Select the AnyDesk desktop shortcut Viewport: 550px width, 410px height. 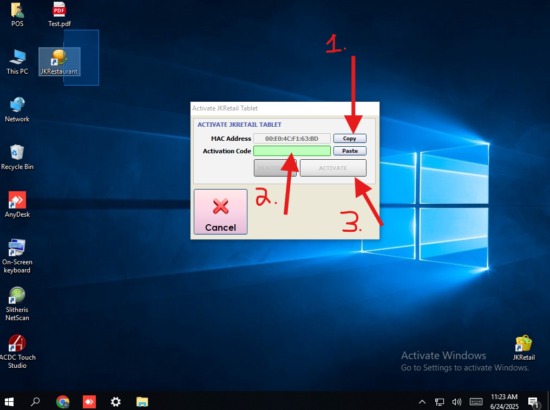tap(17, 205)
